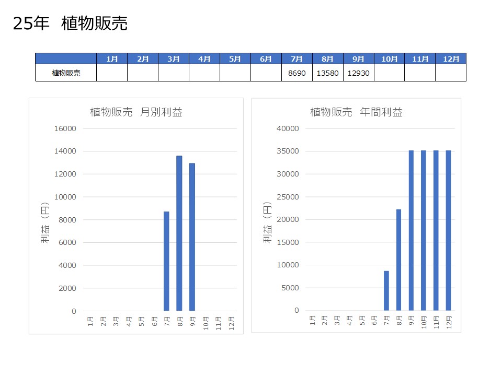Click the table cell containing 8690
Viewport: 502px width, 376px height.
(x=296, y=73)
